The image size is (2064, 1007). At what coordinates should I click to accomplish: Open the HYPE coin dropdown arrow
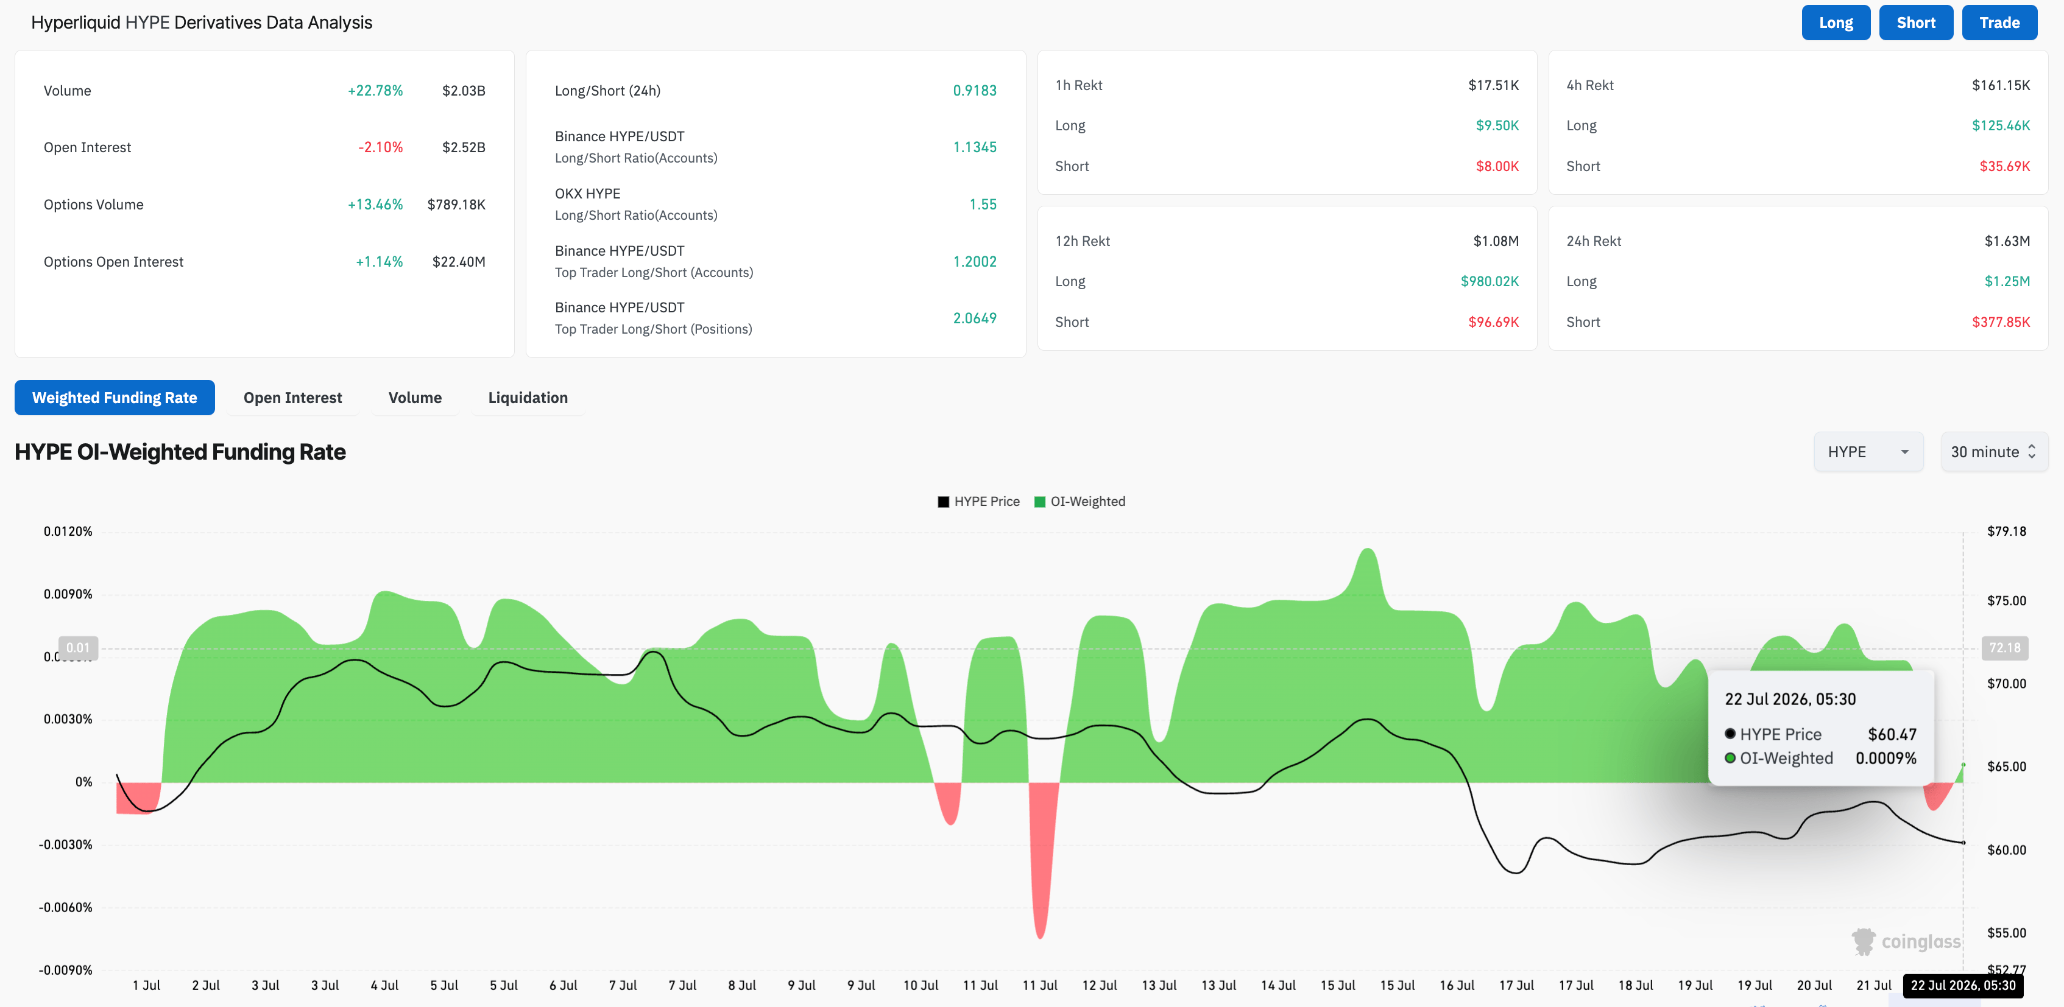click(x=1904, y=452)
